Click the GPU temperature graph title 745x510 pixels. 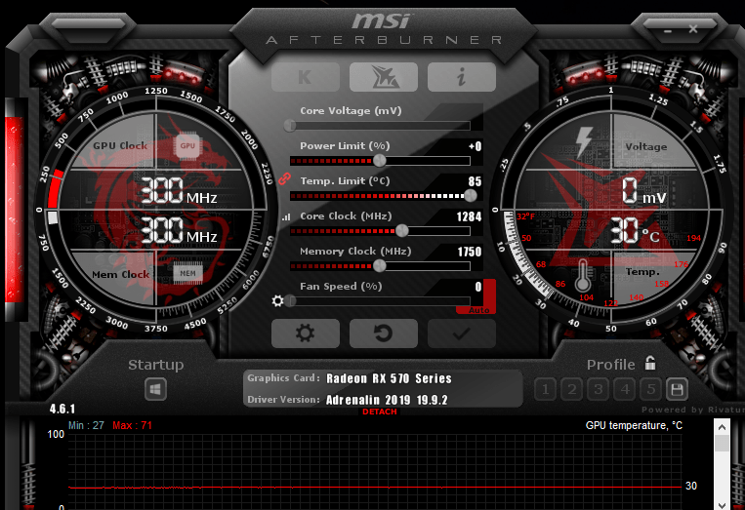pos(634,425)
